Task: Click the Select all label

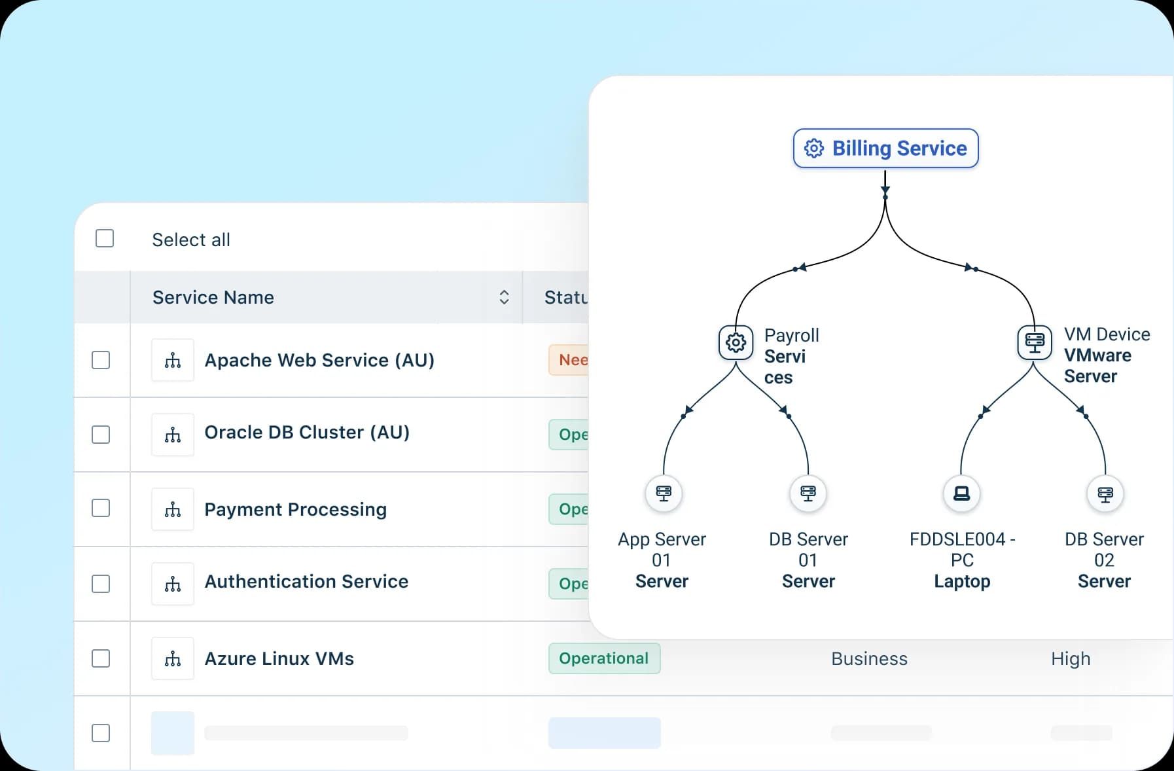Action: click(191, 240)
